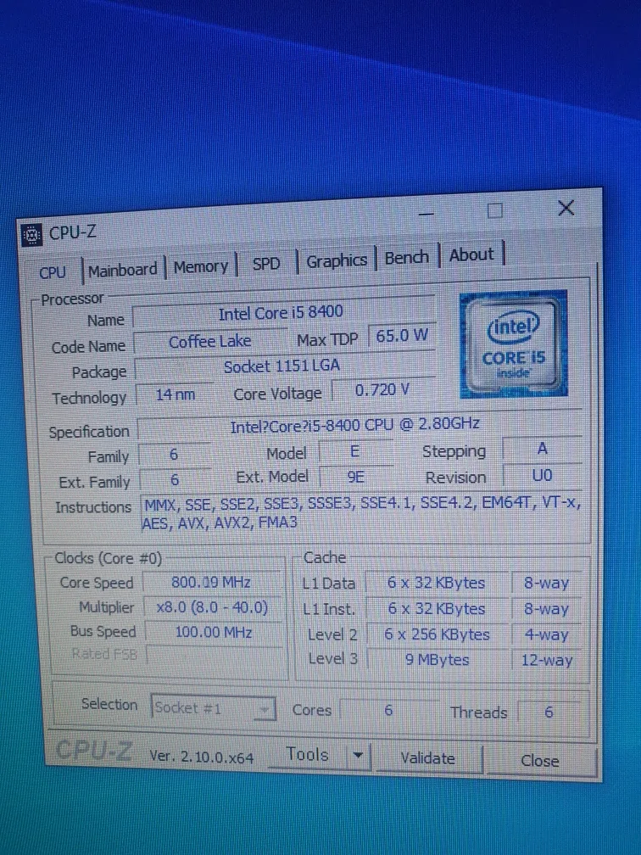Screen dimensions: 641x855
Task: Switch to the SPD tab
Action: tap(266, 264)
